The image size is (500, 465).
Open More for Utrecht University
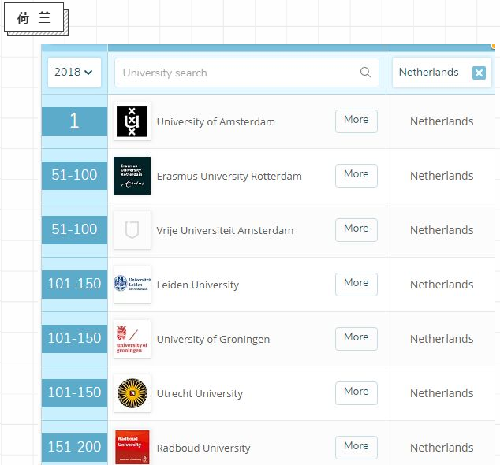(x=356, y=393)
